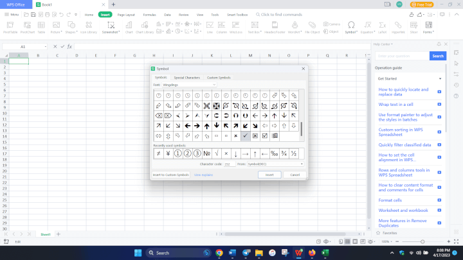Screen dimensions: 463x260
Task: Open Google Chrome from taskbar
Action: tap(219, 253)
